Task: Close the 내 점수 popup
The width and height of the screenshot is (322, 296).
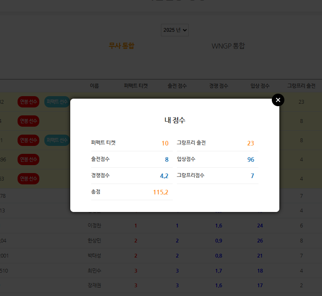Action: (278, 100)
